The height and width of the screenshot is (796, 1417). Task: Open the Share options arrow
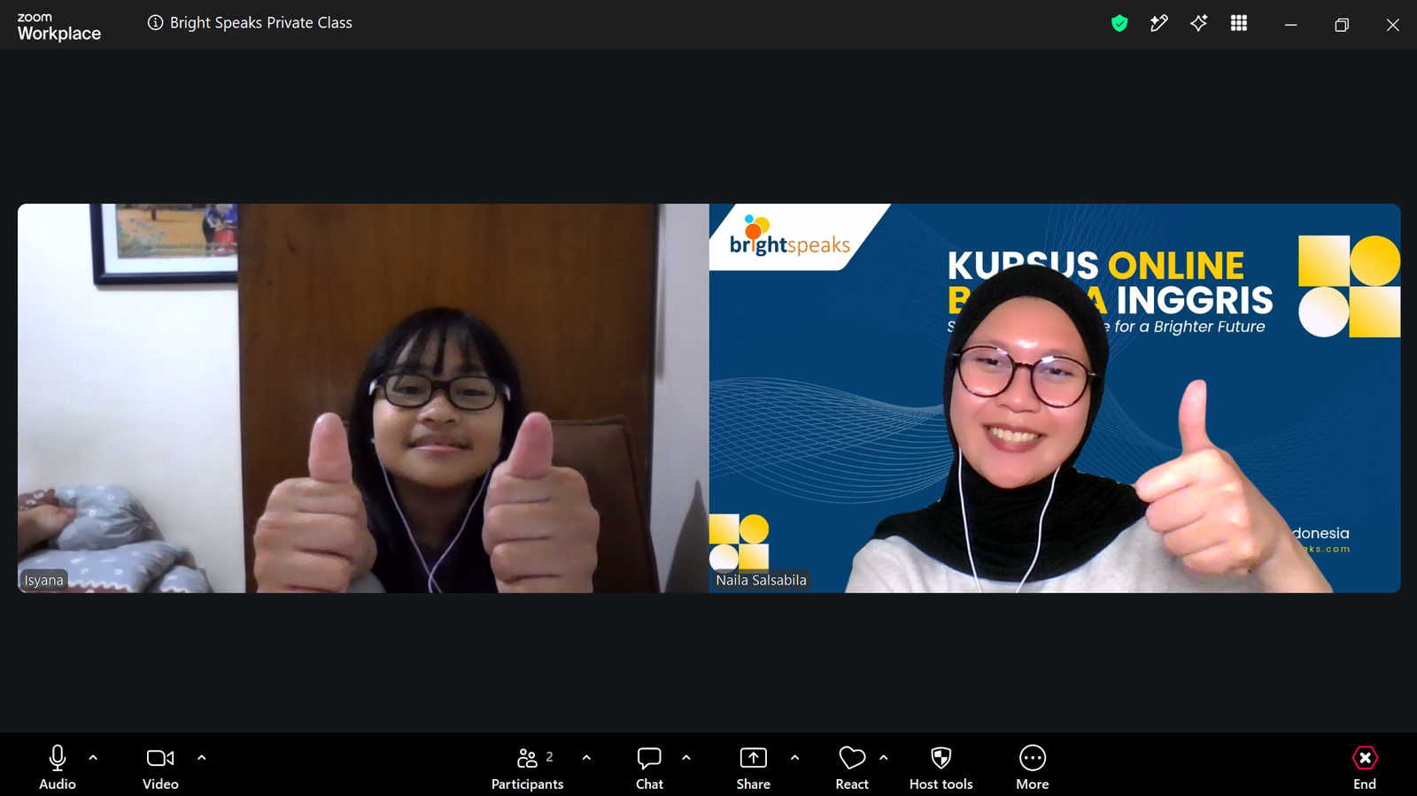(x=794, y=758)
